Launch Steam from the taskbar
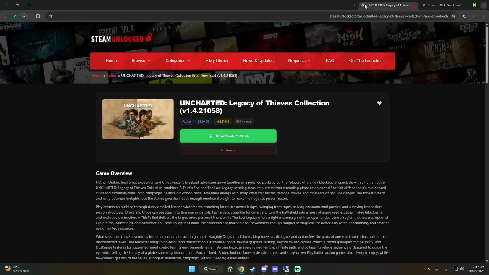The image size is (489, 275). 252,269
